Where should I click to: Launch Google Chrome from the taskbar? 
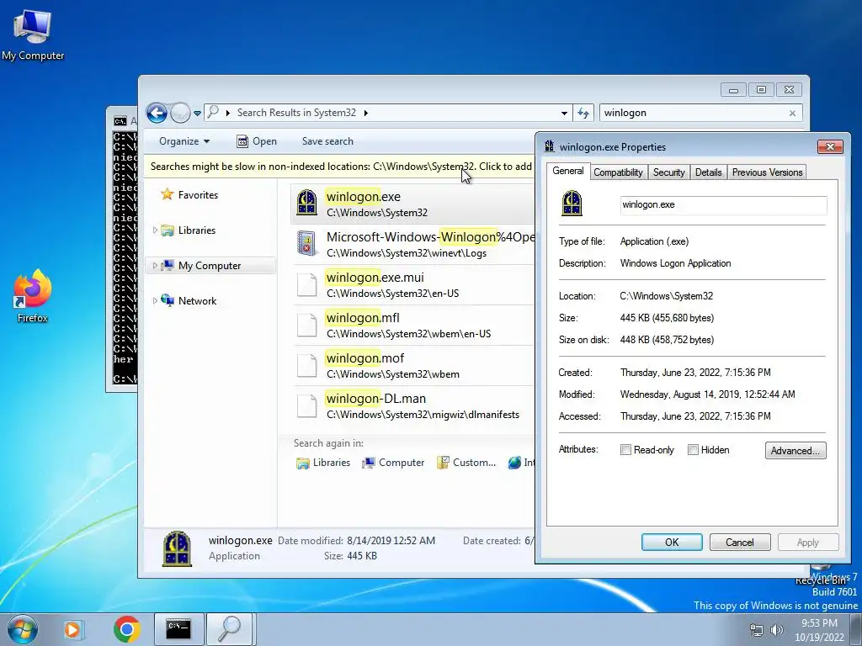tap(127, 629)
